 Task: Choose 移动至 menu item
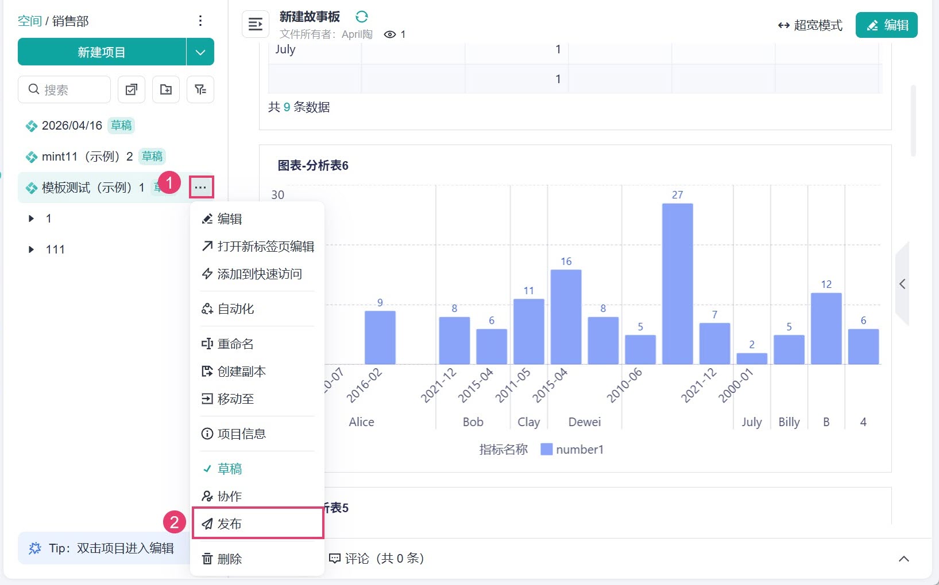(257, 399)
